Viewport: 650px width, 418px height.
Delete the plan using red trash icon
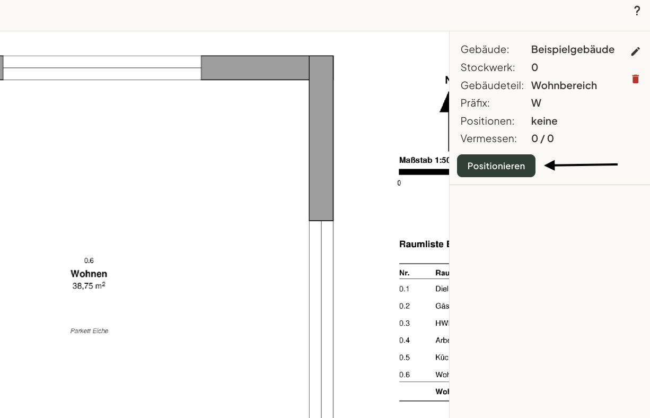(636, 79)
